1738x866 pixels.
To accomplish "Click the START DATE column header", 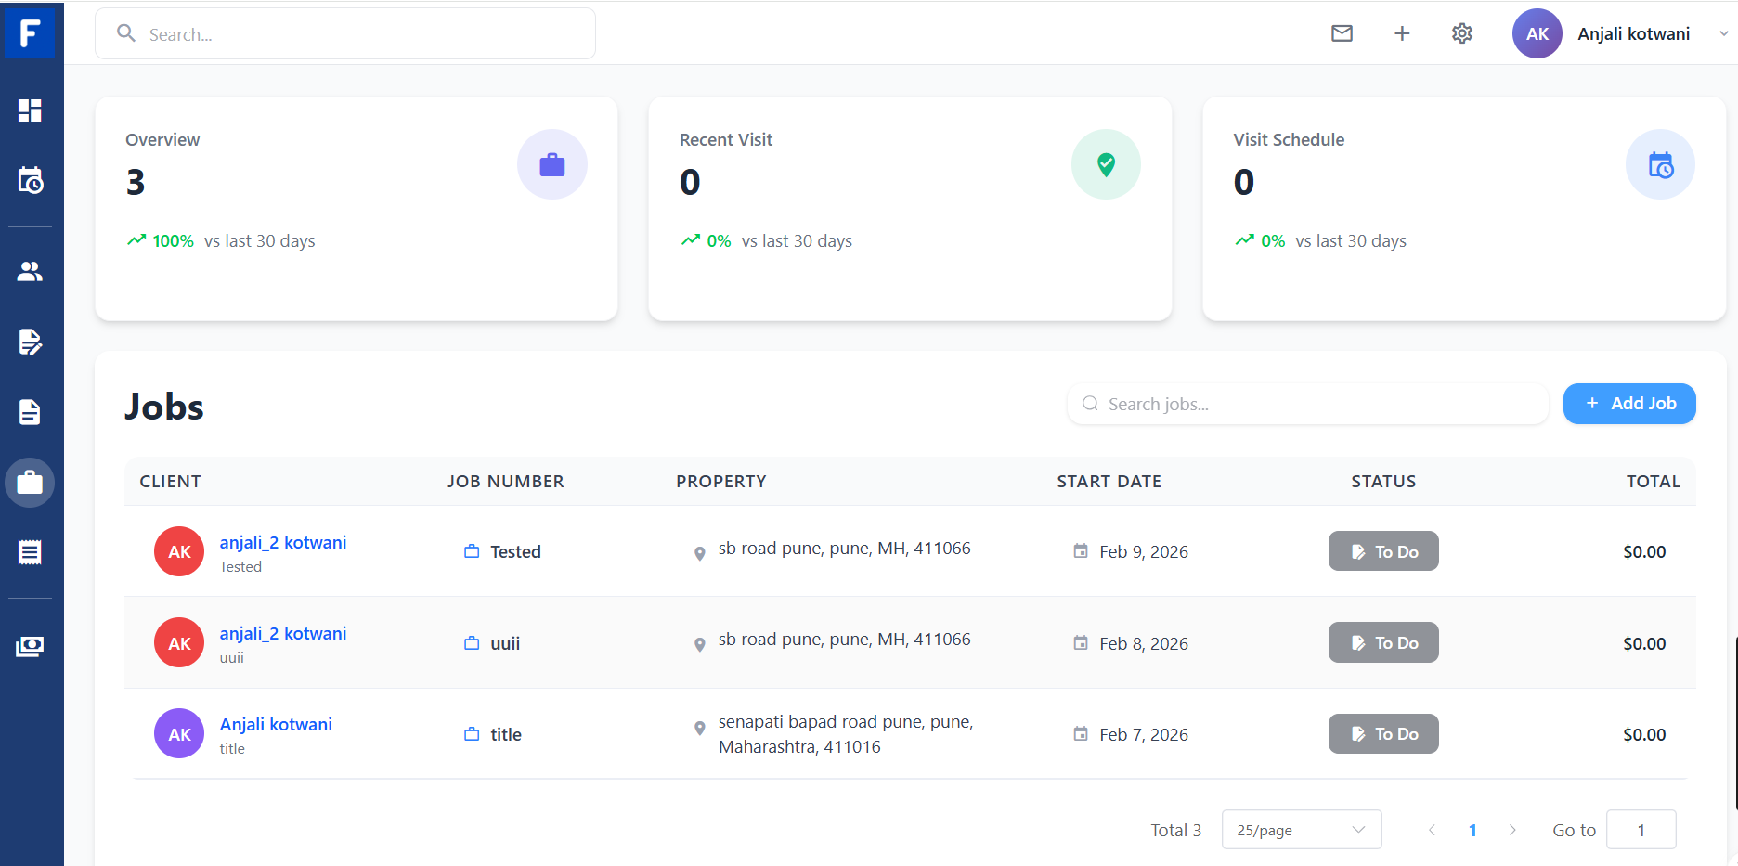I will pos(1109,482).
